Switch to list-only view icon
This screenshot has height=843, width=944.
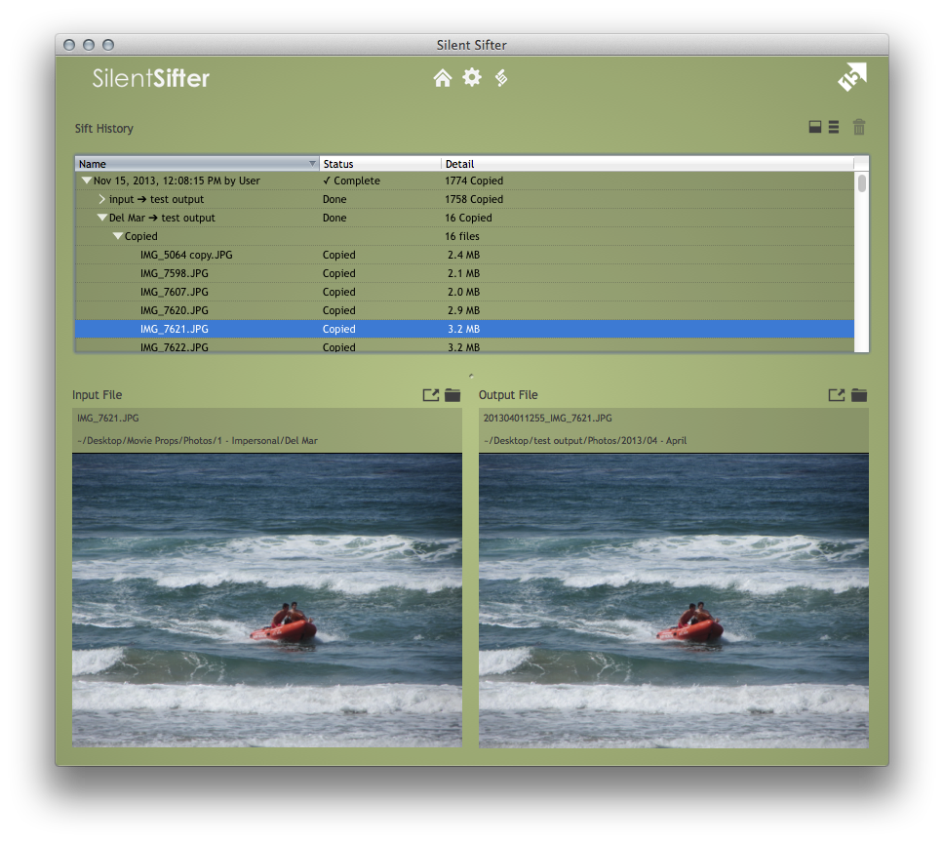pos(834,127)
